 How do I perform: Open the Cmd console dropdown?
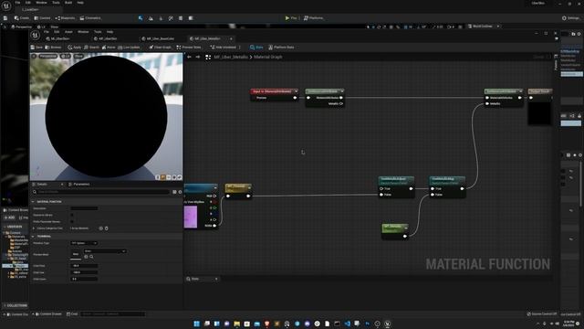[x=72, y=314]
